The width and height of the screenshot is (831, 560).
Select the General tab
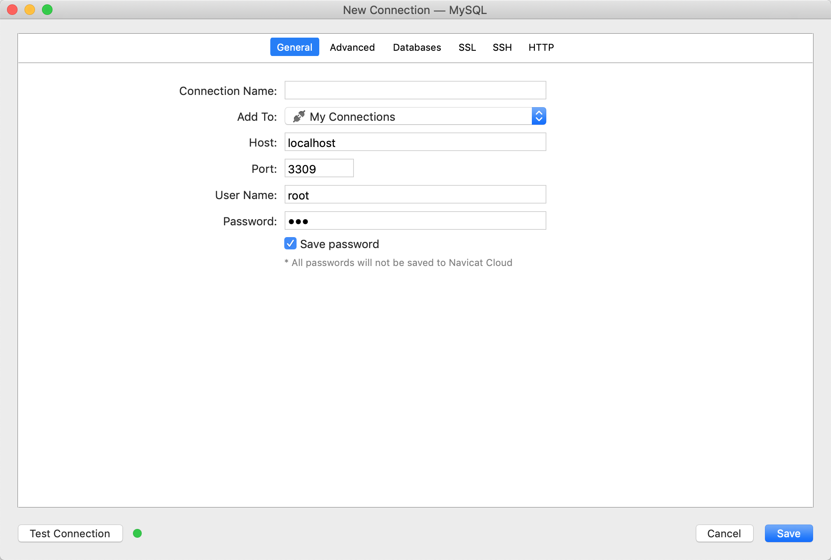pyautogui.click(x=294, y=47)
